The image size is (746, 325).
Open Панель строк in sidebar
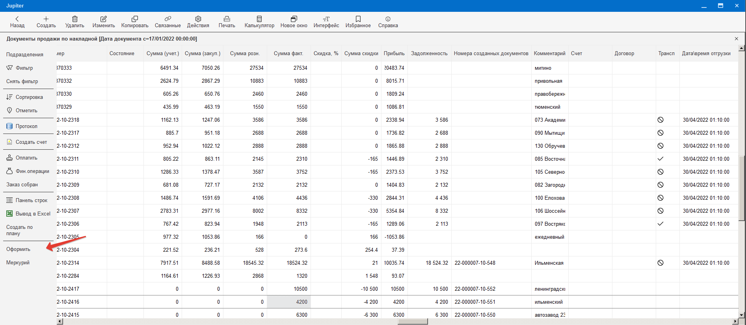pyautogui.click(x=27, y=200)
